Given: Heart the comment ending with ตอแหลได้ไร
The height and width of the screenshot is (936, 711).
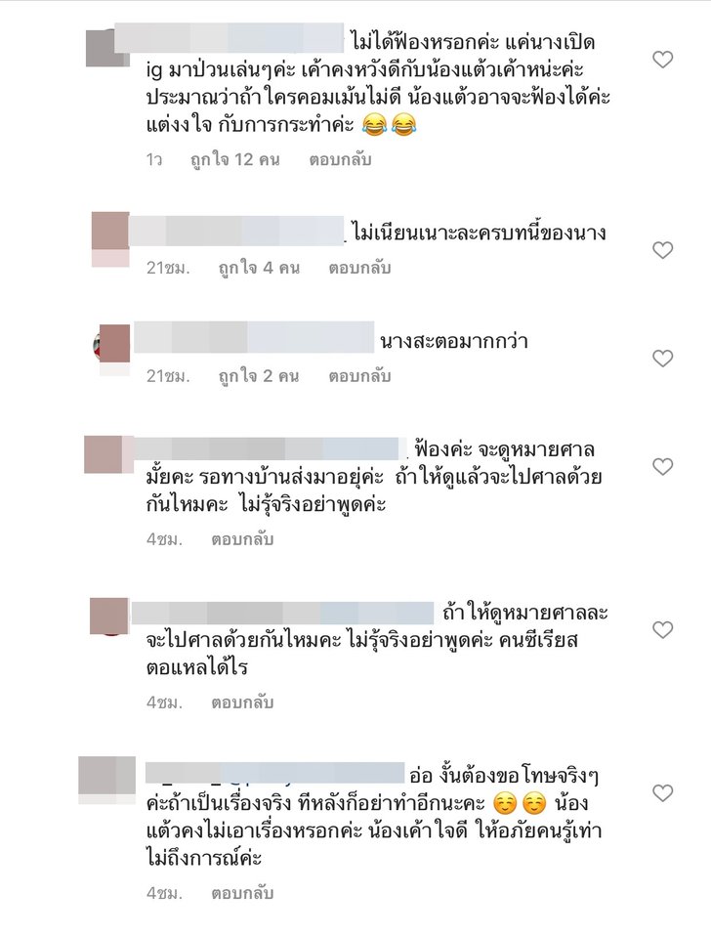Looking at the screenshot, I should (x=663, y=630).
